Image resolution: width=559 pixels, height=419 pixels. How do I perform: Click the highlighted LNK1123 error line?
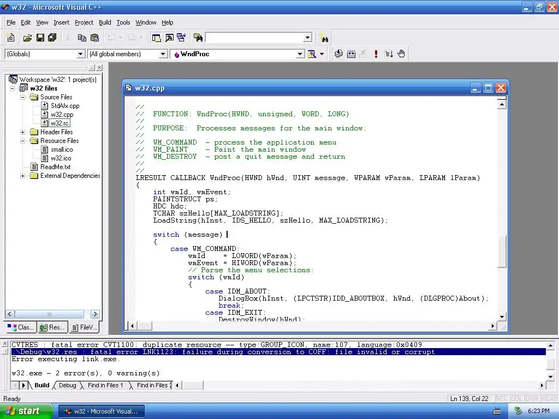[278, 352]
